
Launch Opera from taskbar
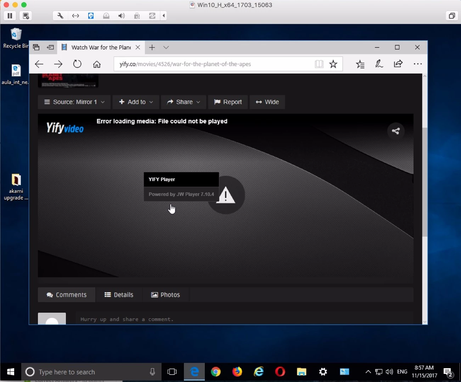point(280,372)
